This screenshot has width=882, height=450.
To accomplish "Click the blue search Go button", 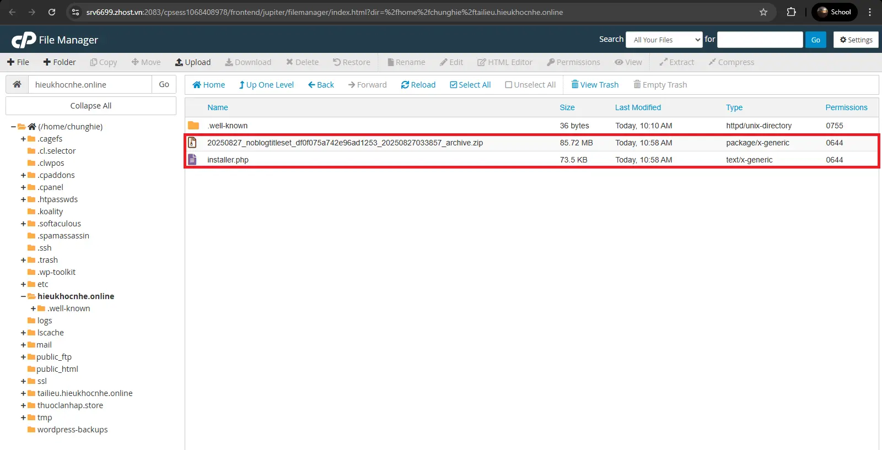I will pyautogui.click(x=815, y=40).
